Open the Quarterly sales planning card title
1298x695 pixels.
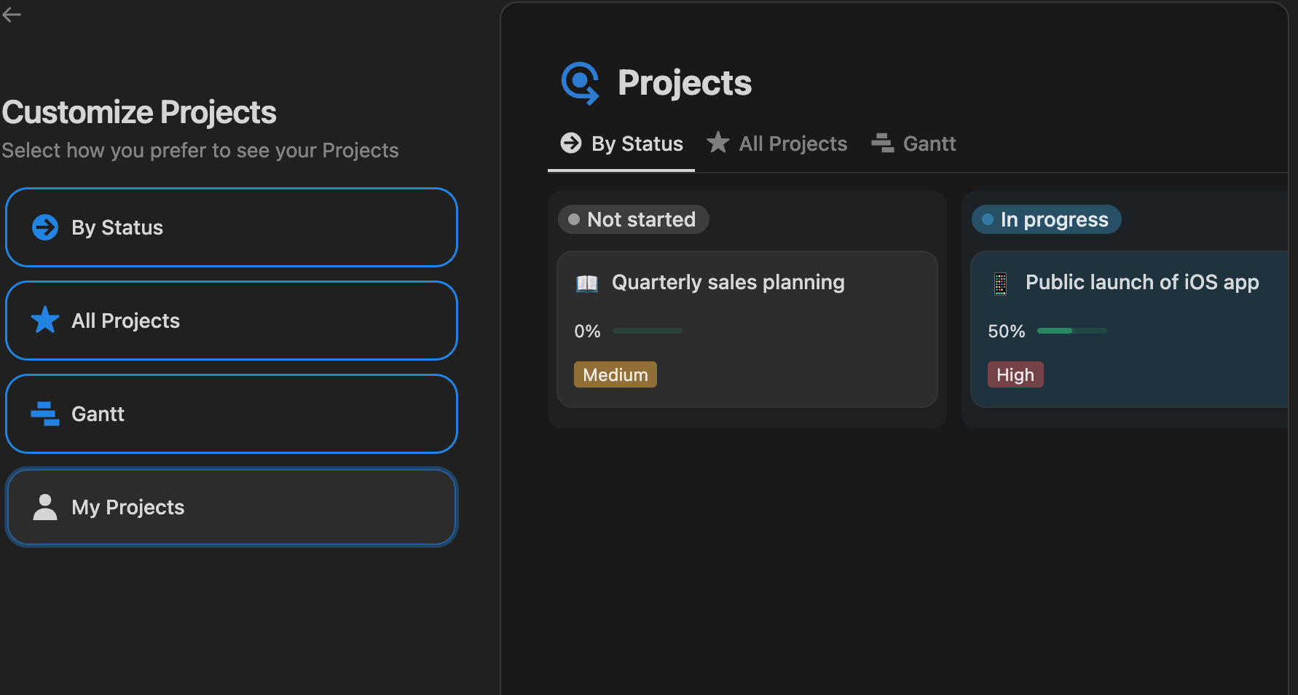728,283
